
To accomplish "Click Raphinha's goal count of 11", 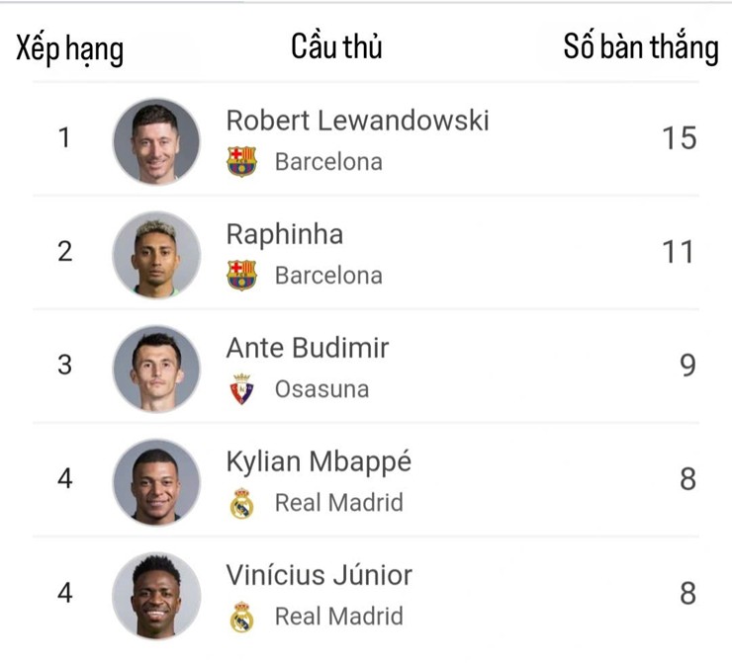I will (680, 252).
